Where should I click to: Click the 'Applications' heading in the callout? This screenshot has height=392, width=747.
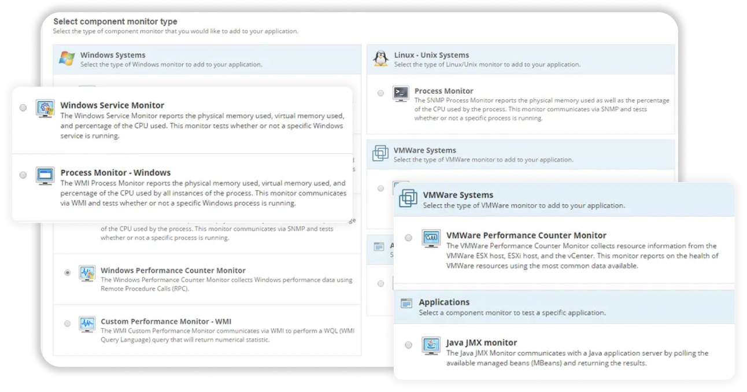click(x=444, y=302)
